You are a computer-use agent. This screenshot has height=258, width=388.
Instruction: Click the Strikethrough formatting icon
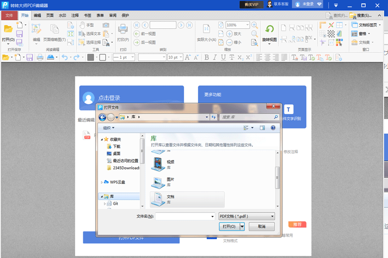pyautogui.click(x=232, y=58)
